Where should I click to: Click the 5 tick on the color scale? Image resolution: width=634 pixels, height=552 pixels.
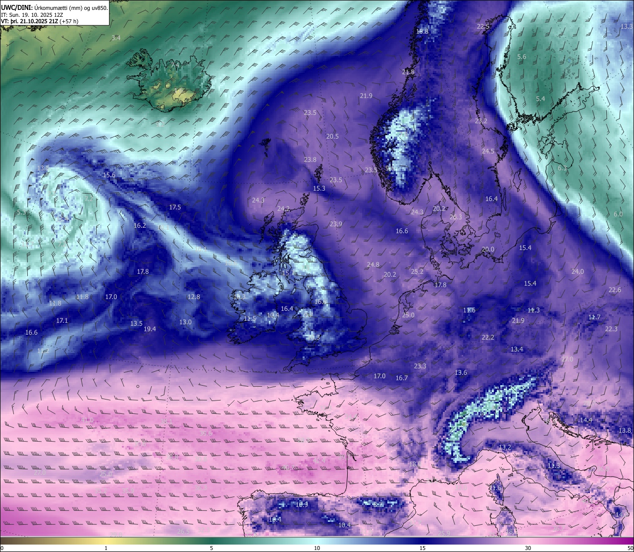click(211, 548)
